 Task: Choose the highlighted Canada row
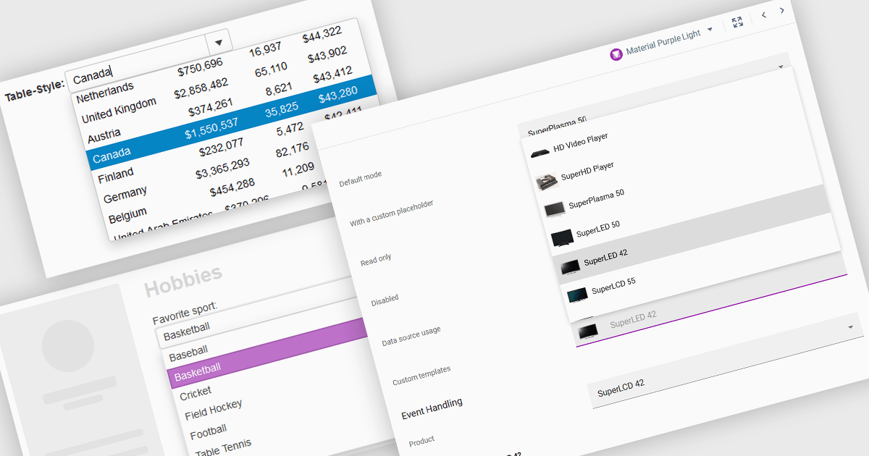(232, 121)
